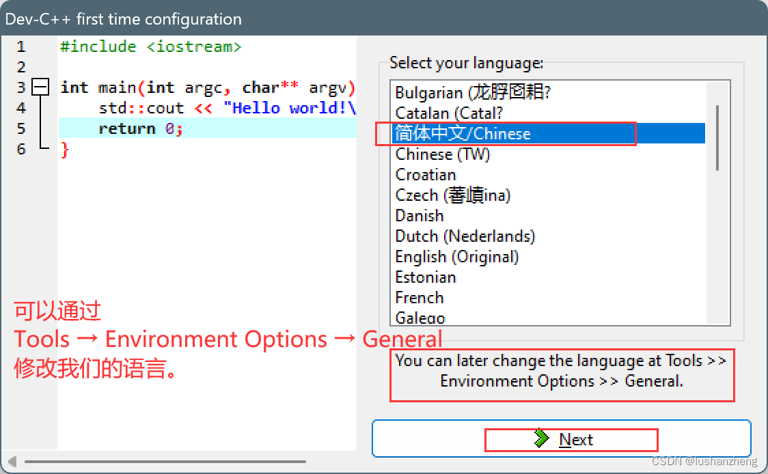This screenshot has width=768, height=474.
Task: Pick Danish in the language list
Action: pos(549,215)
